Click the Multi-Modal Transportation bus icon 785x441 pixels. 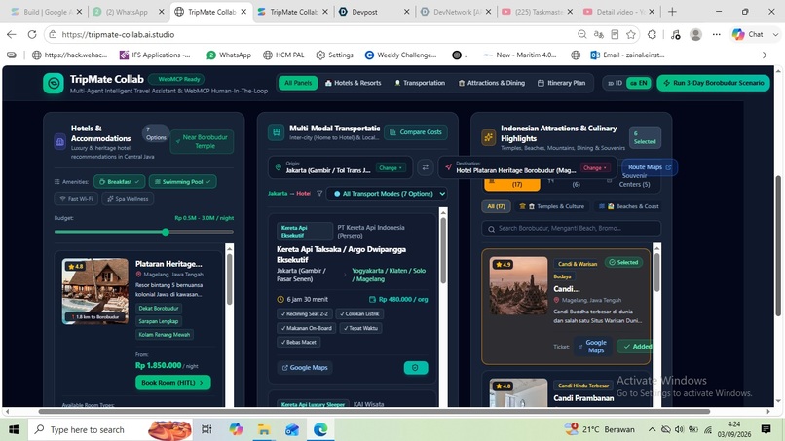[276, 132]
